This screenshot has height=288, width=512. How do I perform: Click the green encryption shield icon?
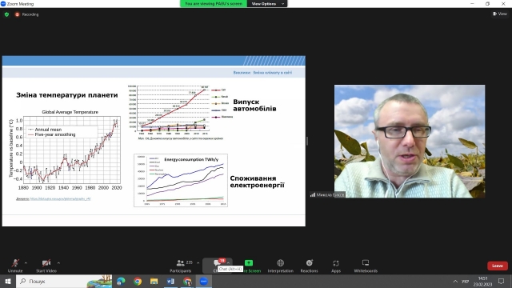tap(7, 14)
